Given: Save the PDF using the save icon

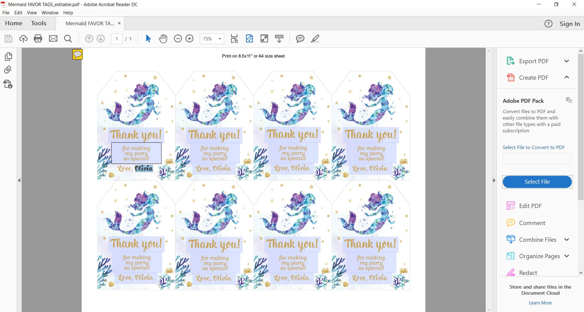Looking at the screenshot, I should (x=8, y=39).
